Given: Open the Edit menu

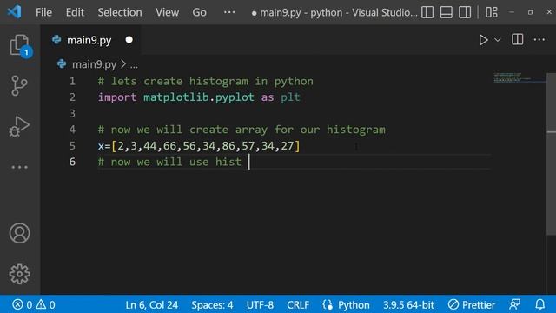Looking at the screenshot, I should 75,12.
